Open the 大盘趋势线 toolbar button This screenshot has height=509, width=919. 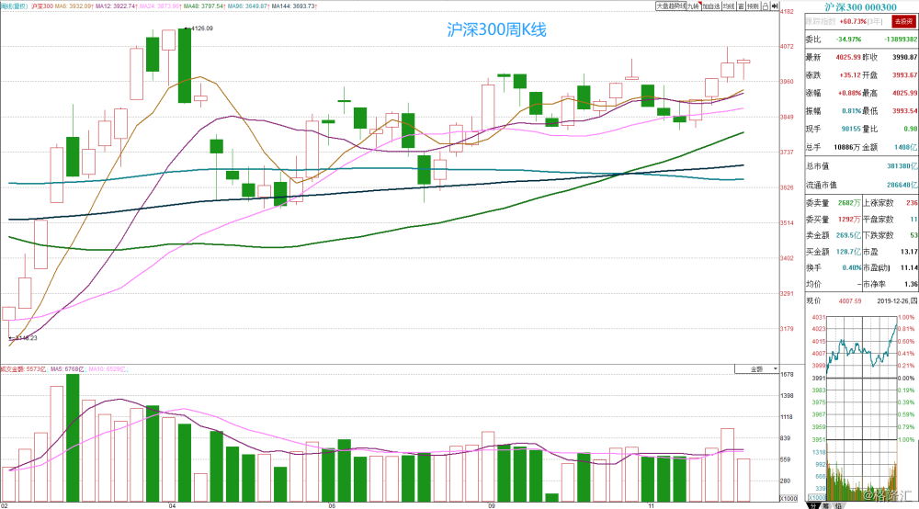point(671,6)
